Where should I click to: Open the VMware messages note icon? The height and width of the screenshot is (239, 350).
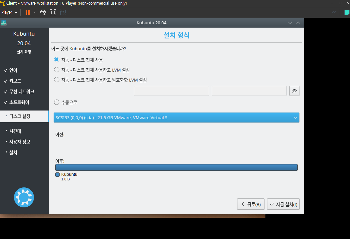click(347, 12)
